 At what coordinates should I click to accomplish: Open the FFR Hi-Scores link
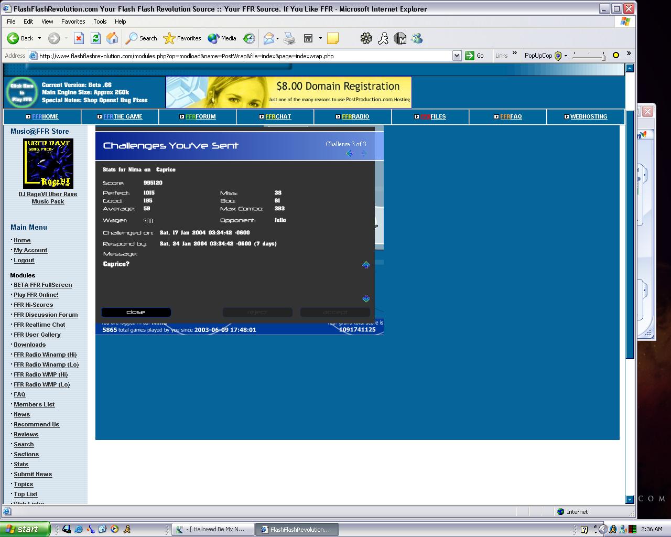[x=33, y=305]
